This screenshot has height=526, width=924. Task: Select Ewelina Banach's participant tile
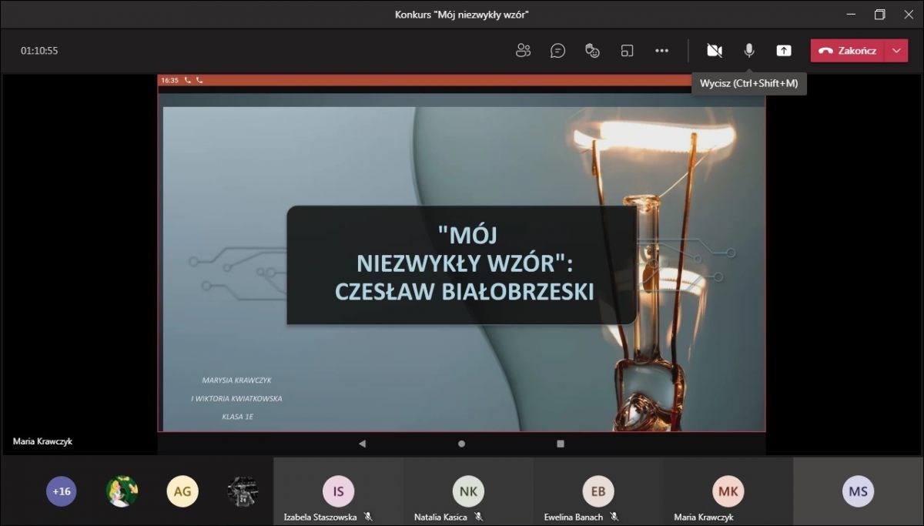click(598, 491)
